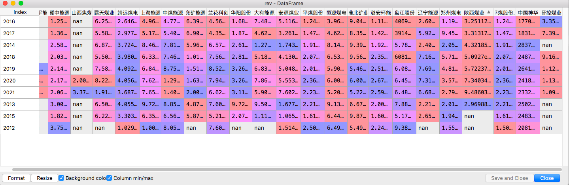The height and width of the screenshot is (185, 569).
Task: Select the 盘江股份 column header
Action: (405, 12)
